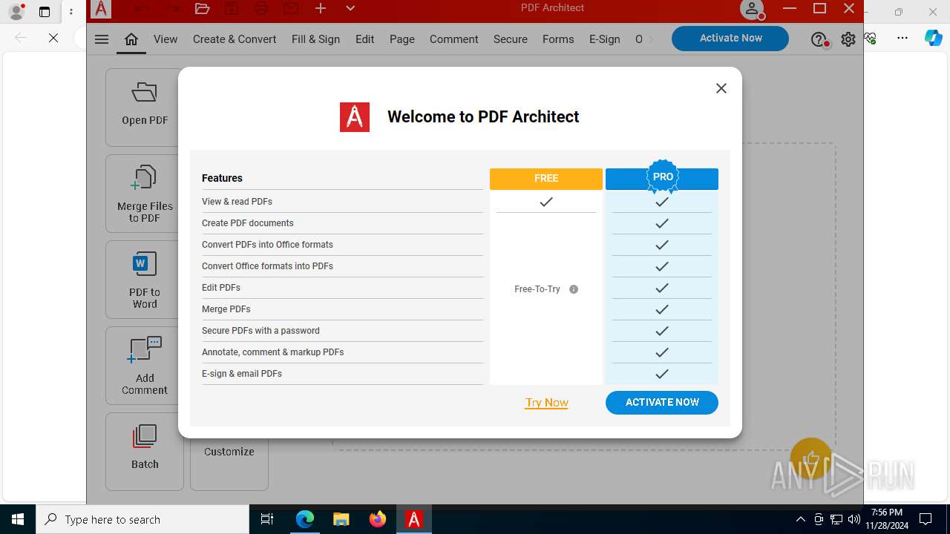This screenshot has width=950, height=534.
Task: Open the Create & Convert tab
Action: coord(235,39)
